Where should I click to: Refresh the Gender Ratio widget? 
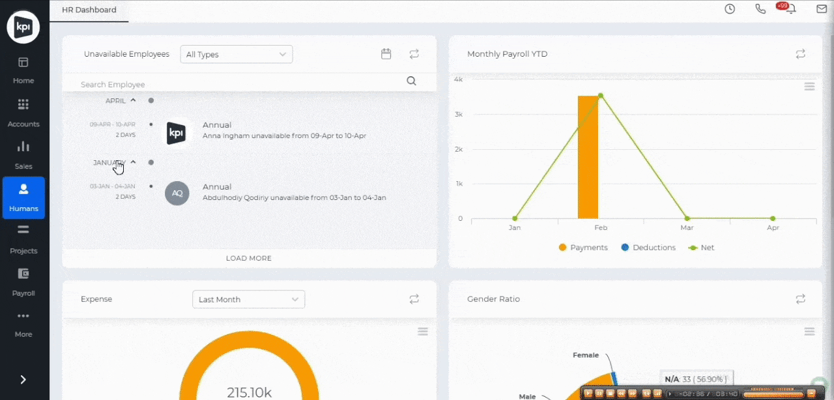coord(801,299)
